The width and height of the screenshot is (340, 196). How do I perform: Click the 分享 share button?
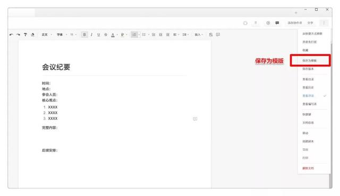tap(310, 23)
